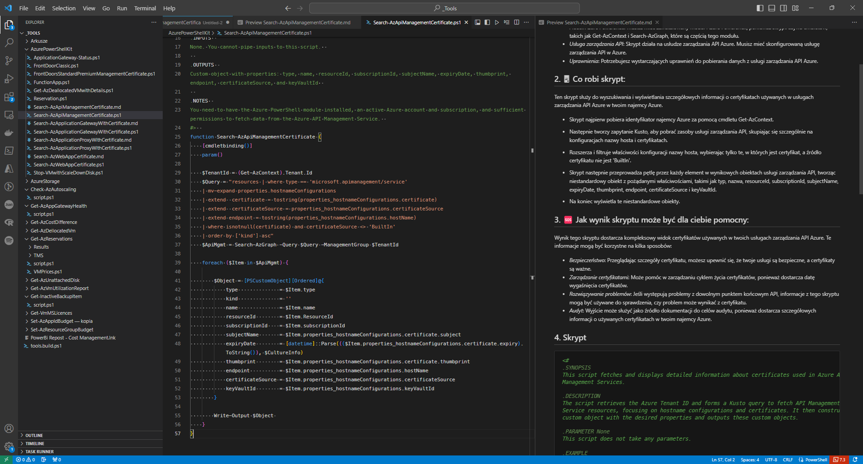
Task: Expand the OUTLINE section
Action: point(34,435)
